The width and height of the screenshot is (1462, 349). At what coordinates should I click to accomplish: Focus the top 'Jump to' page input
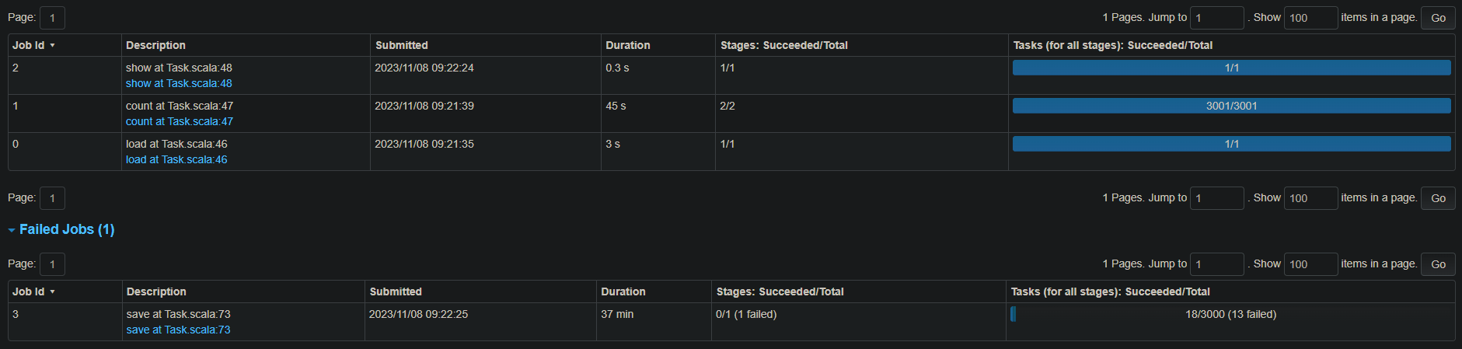tap(1216, 18)
